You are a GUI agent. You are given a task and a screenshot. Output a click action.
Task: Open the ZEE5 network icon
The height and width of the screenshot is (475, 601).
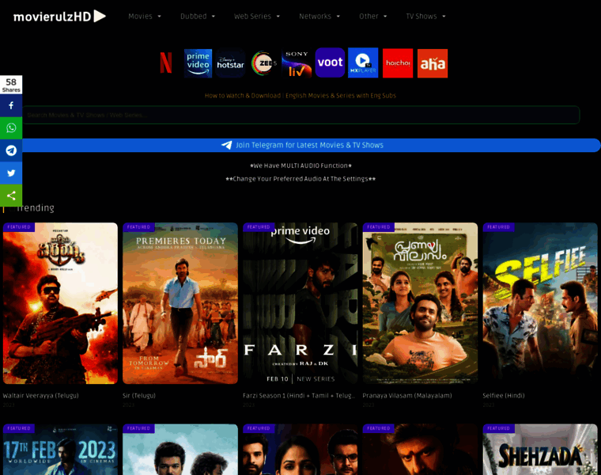(x=264, y=63)
